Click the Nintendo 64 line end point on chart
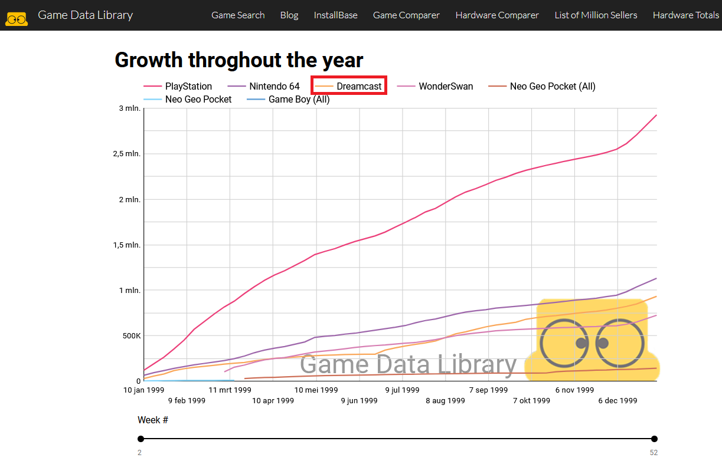The image size is (722, 461). click(x=656, y=278)
